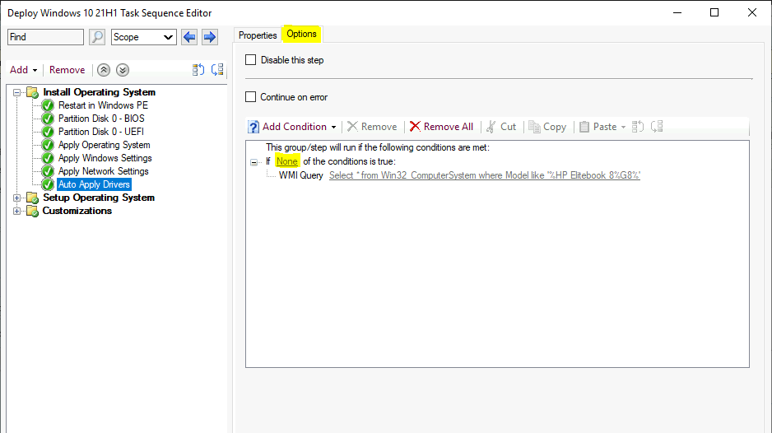Select Apply Network Settings step
772x433 pixels.
[104, 171]
